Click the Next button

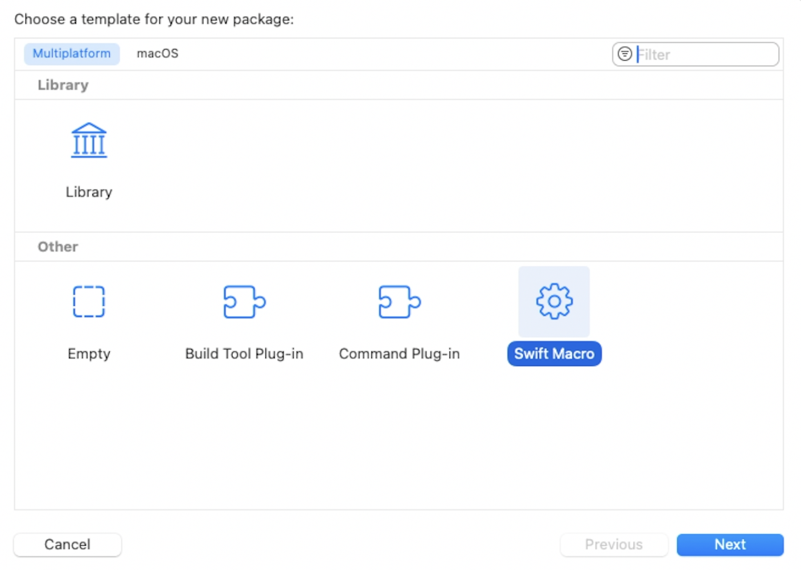730,545
